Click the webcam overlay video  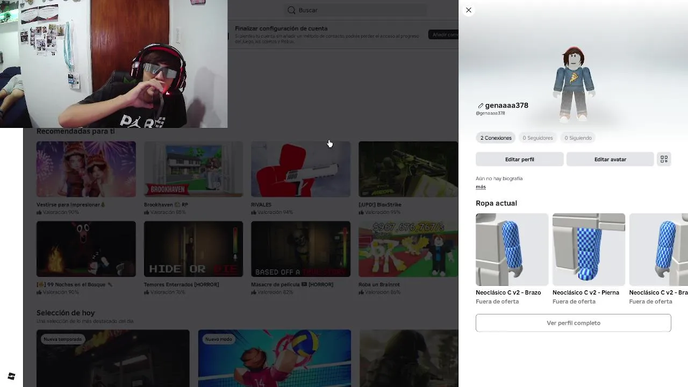(x=113, y=64)
